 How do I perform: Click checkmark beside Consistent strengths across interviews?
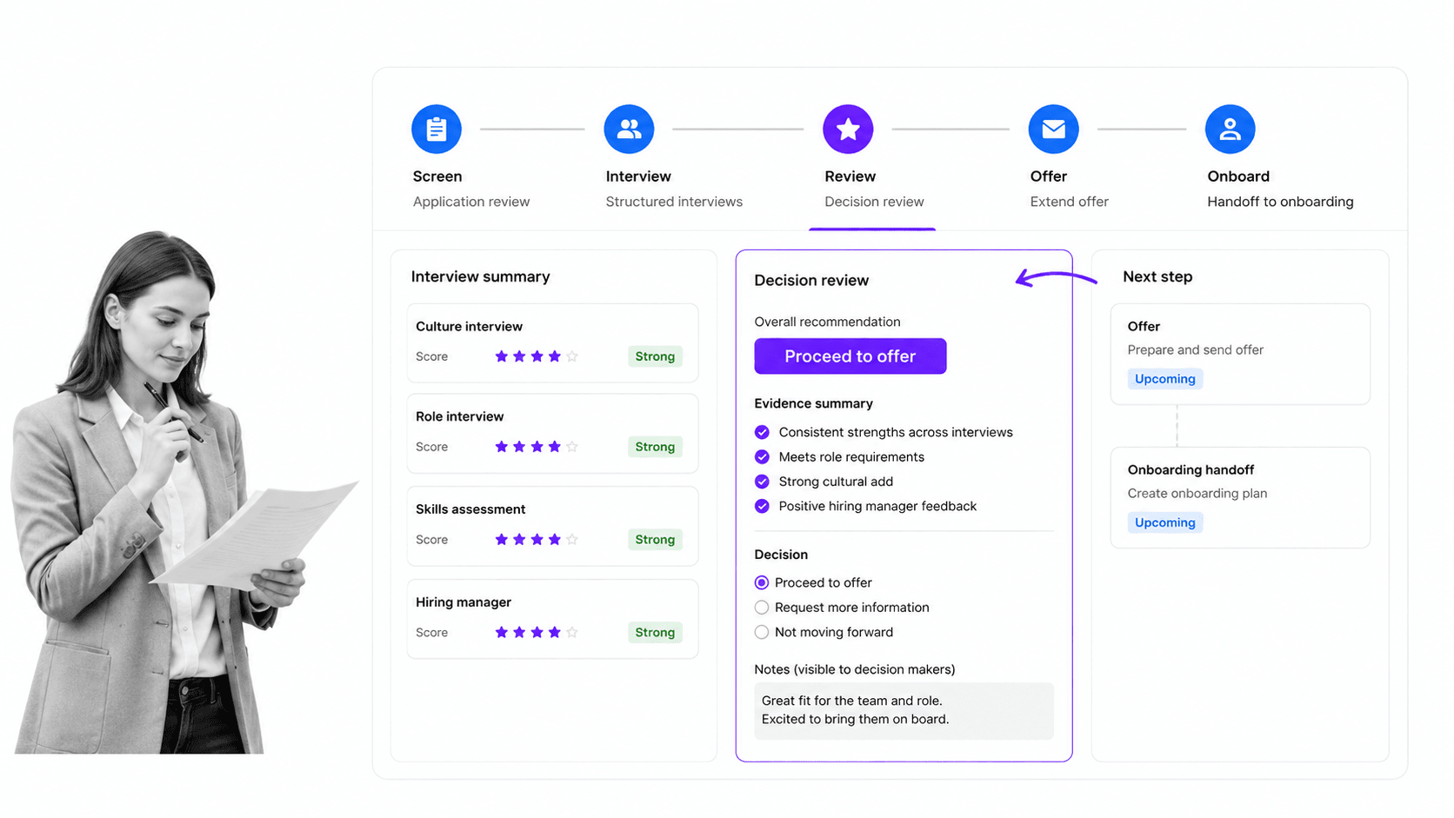[762, 432]
